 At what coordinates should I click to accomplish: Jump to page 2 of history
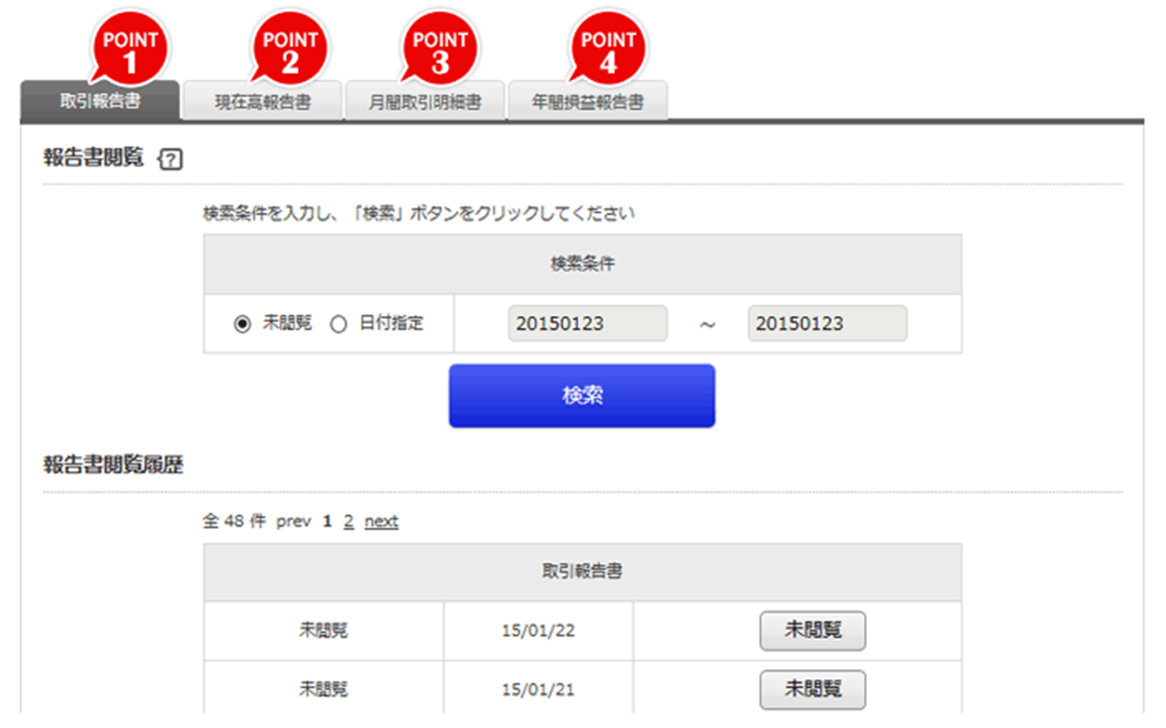pos(348,521)
